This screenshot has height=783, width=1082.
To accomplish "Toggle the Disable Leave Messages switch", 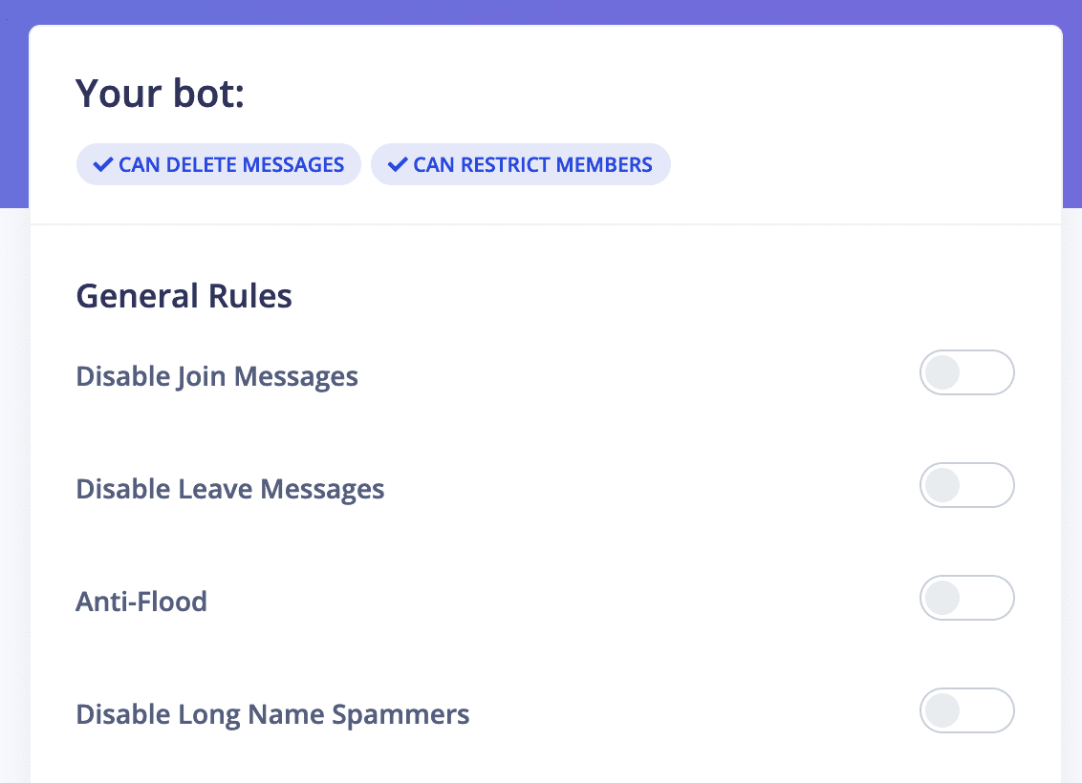I will pos(966,485).
